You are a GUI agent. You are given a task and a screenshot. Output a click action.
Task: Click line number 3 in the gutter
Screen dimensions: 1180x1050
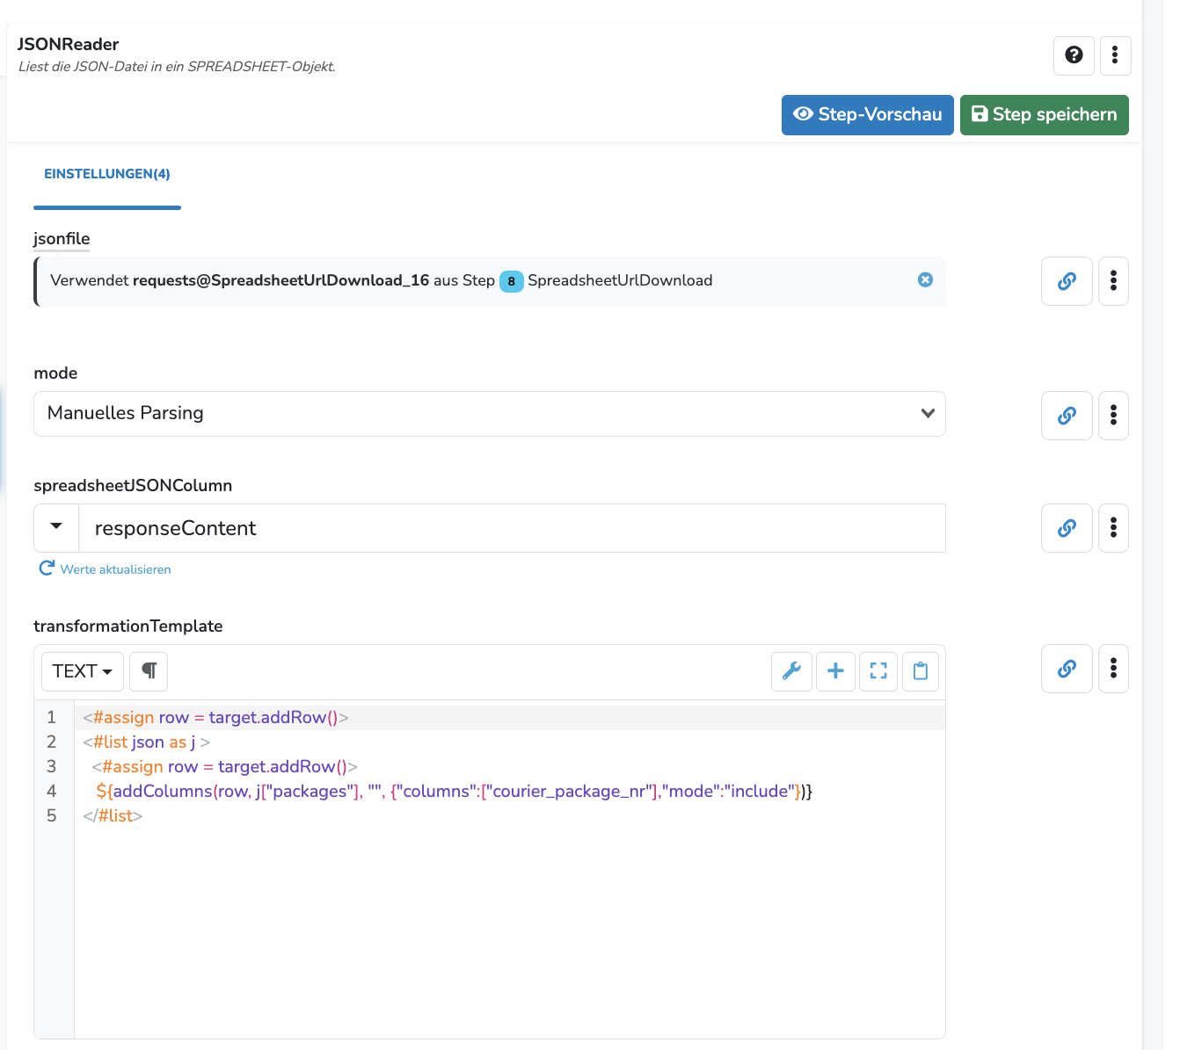click(x=52, y=767)
